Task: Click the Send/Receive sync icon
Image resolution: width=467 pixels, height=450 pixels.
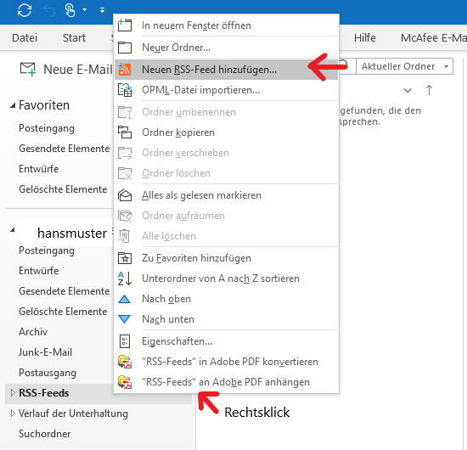Action: pos(25,10)
